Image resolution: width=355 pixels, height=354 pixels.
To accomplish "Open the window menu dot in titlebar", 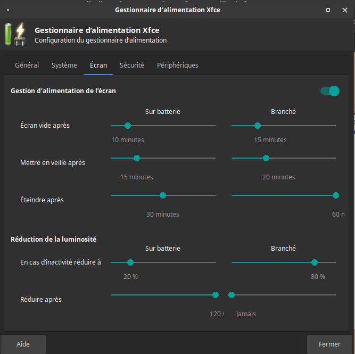I will pyautogui.click(x=8, y=10).
